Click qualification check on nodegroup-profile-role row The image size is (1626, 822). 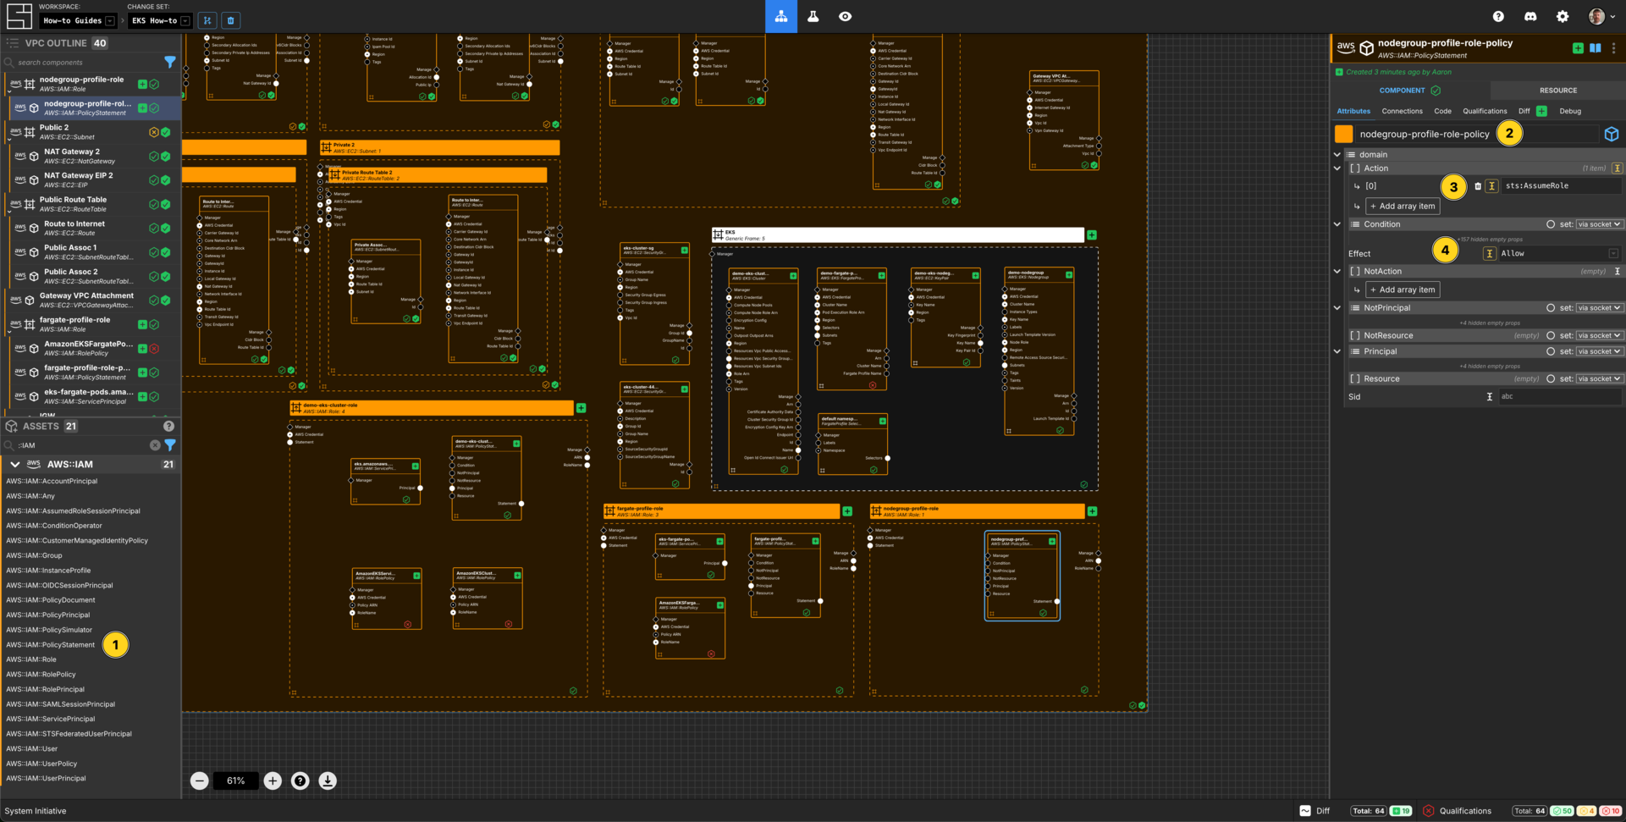coord(154,84)
